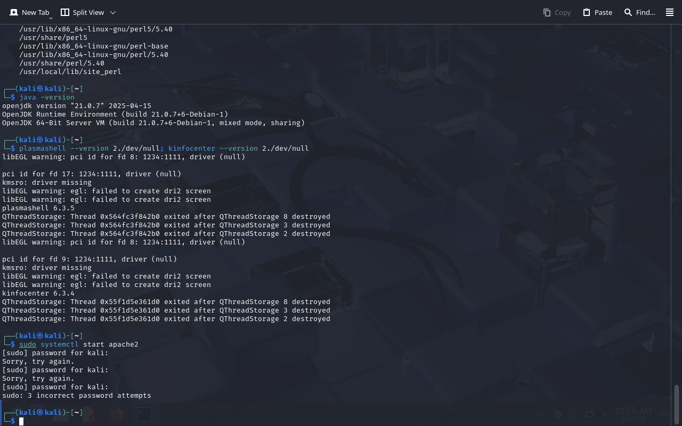This screenshot has height=426, width=682.
Task: Click the '/usr/local/lib/site_perl' path
Action: tap(70, 72)
